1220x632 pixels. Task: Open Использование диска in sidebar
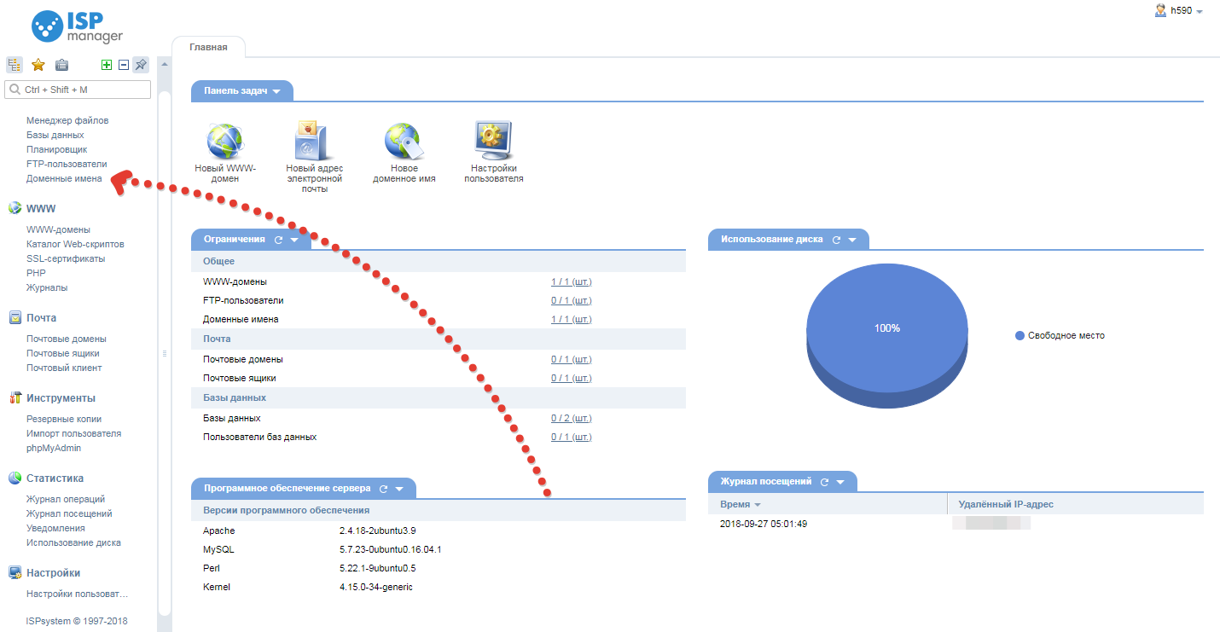click(73, 542)
